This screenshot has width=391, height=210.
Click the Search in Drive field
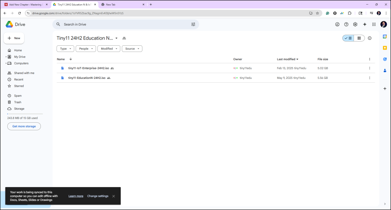coord(126,24)
